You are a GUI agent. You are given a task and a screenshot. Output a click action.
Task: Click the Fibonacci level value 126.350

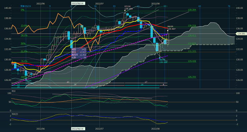[x=192, y=77]
